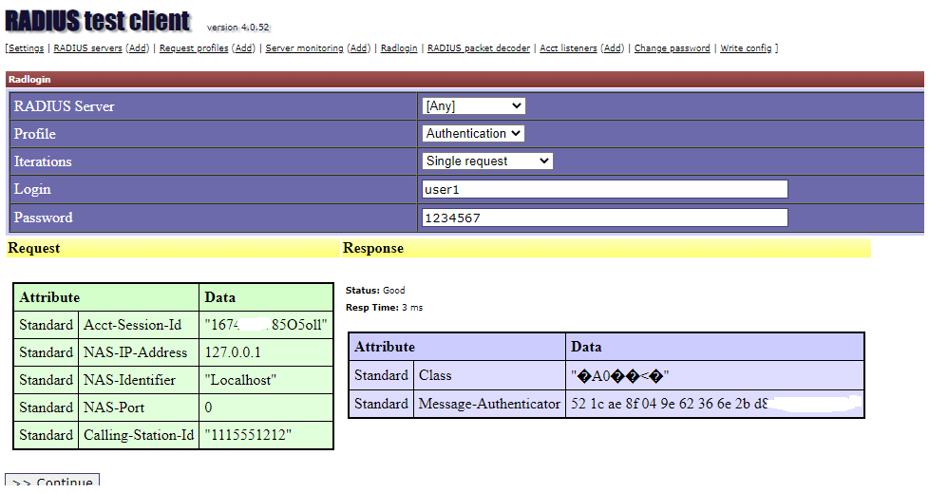Click Add next to RADIUS servers
The image size is (948, 493).
pos(137,48)
